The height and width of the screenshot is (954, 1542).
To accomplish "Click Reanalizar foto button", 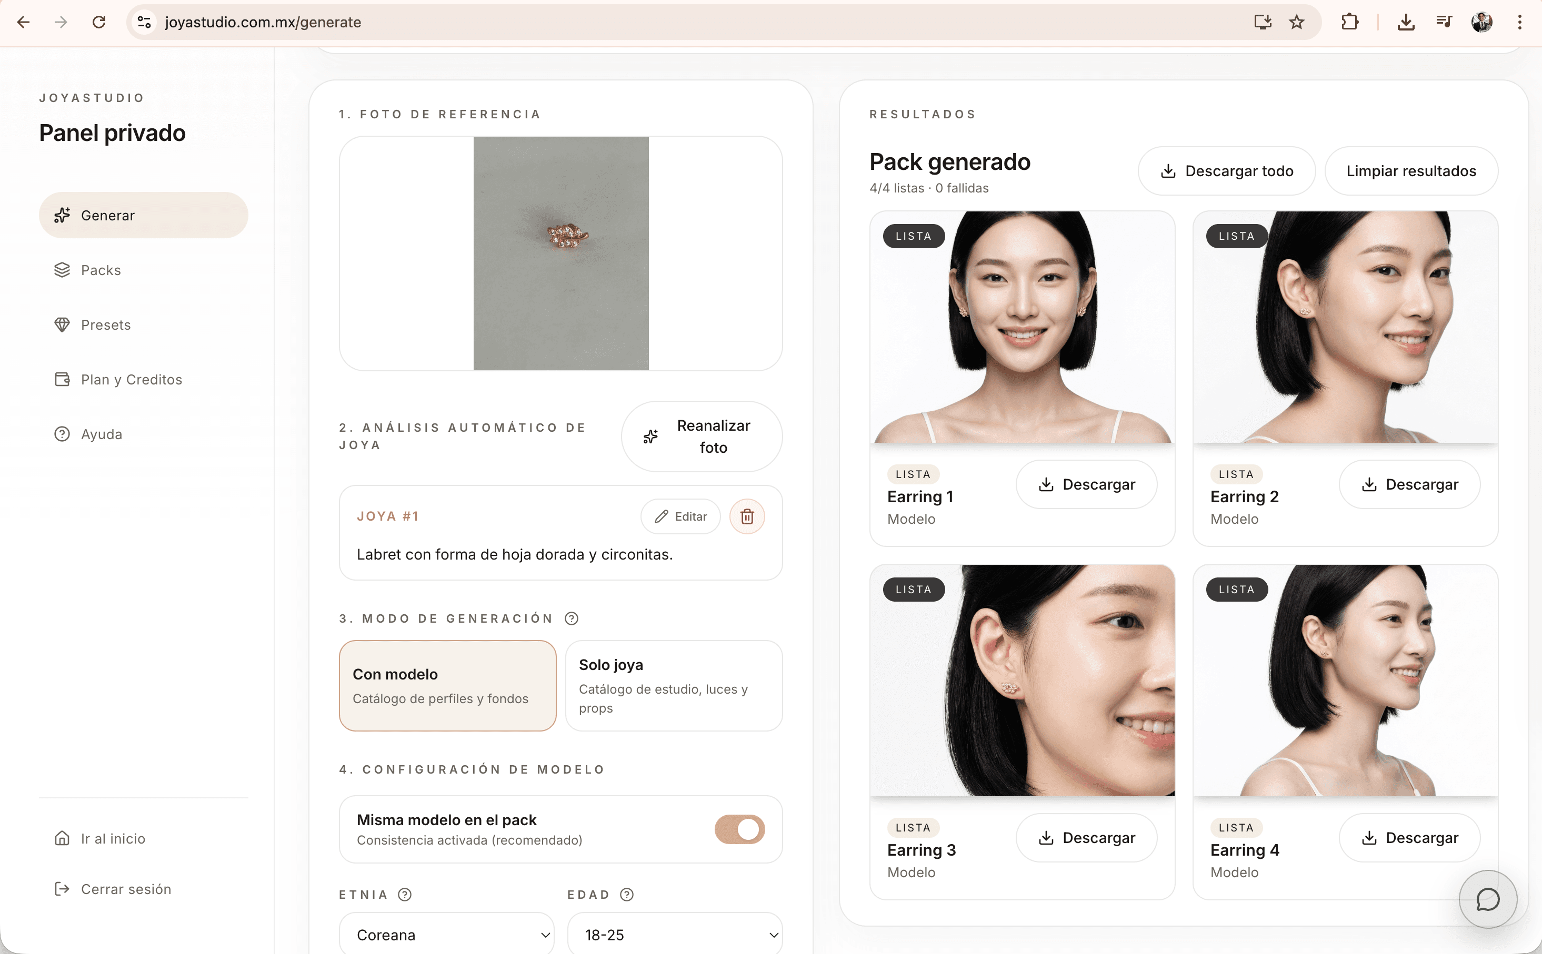I will [701, 437].
